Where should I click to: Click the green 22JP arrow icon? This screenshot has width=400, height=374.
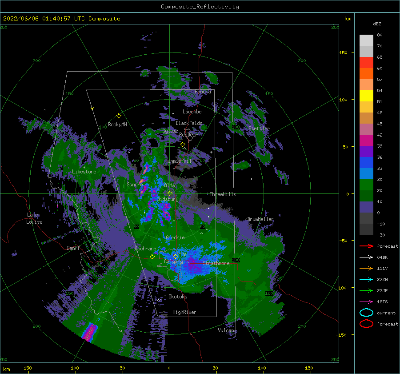point(366,290)
